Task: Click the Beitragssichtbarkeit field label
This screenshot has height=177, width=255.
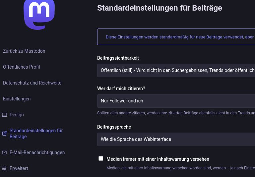Action: 118,58
